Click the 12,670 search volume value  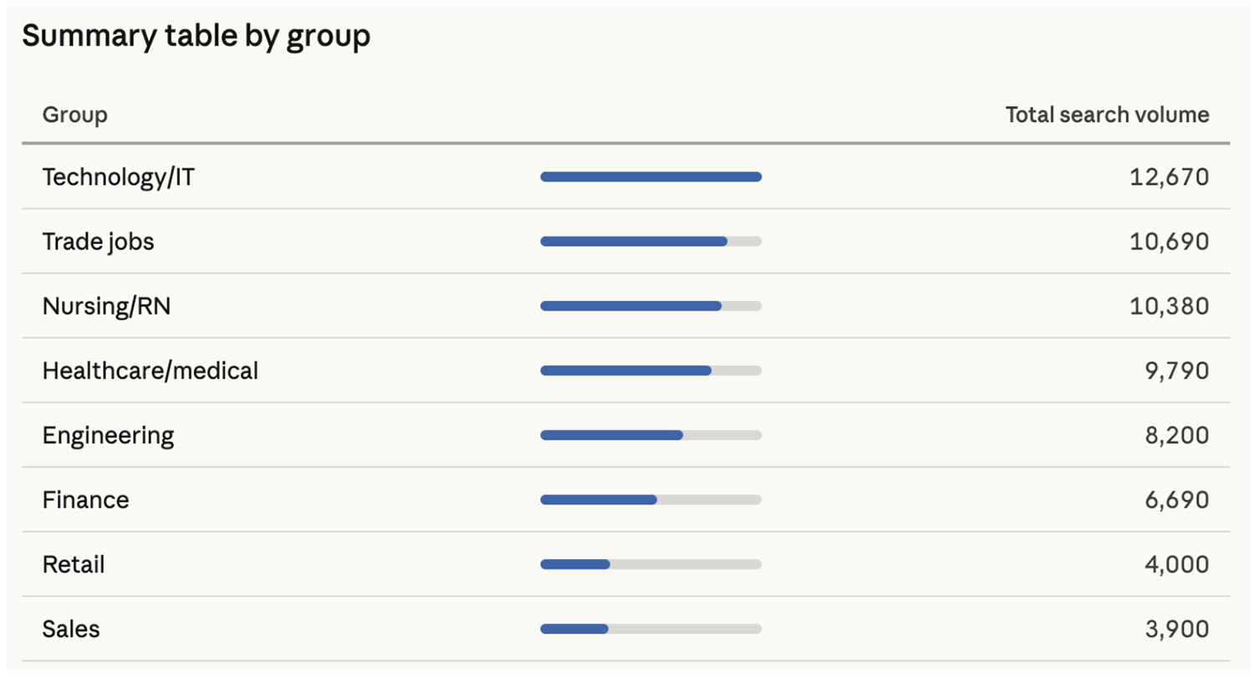coord(1169,177)
